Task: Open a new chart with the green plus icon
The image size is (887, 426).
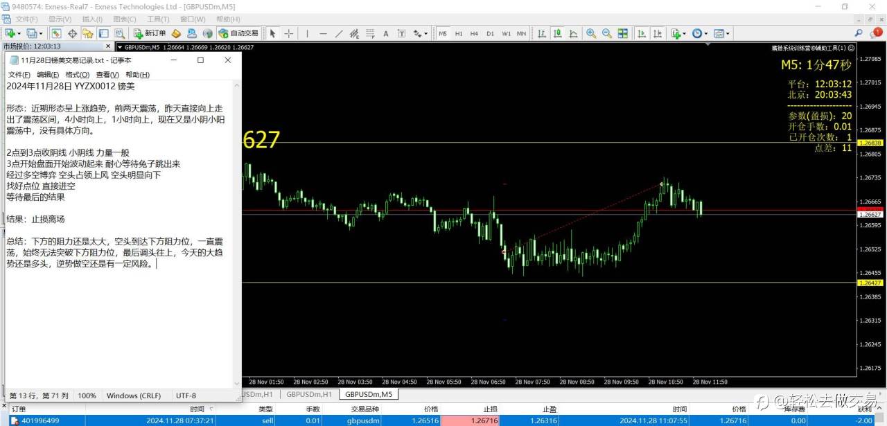Action: point(10,33)
